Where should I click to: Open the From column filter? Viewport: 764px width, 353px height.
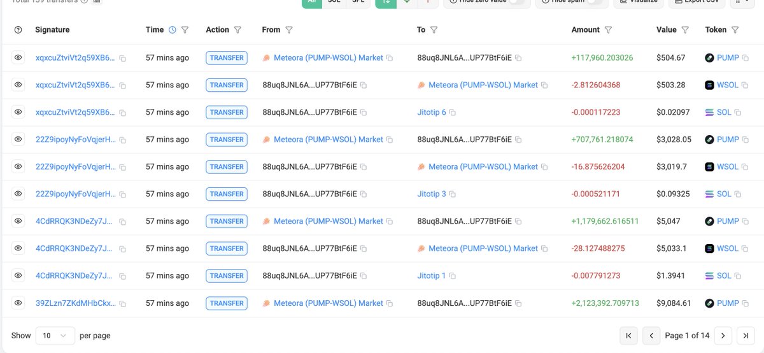pos(289,30)
